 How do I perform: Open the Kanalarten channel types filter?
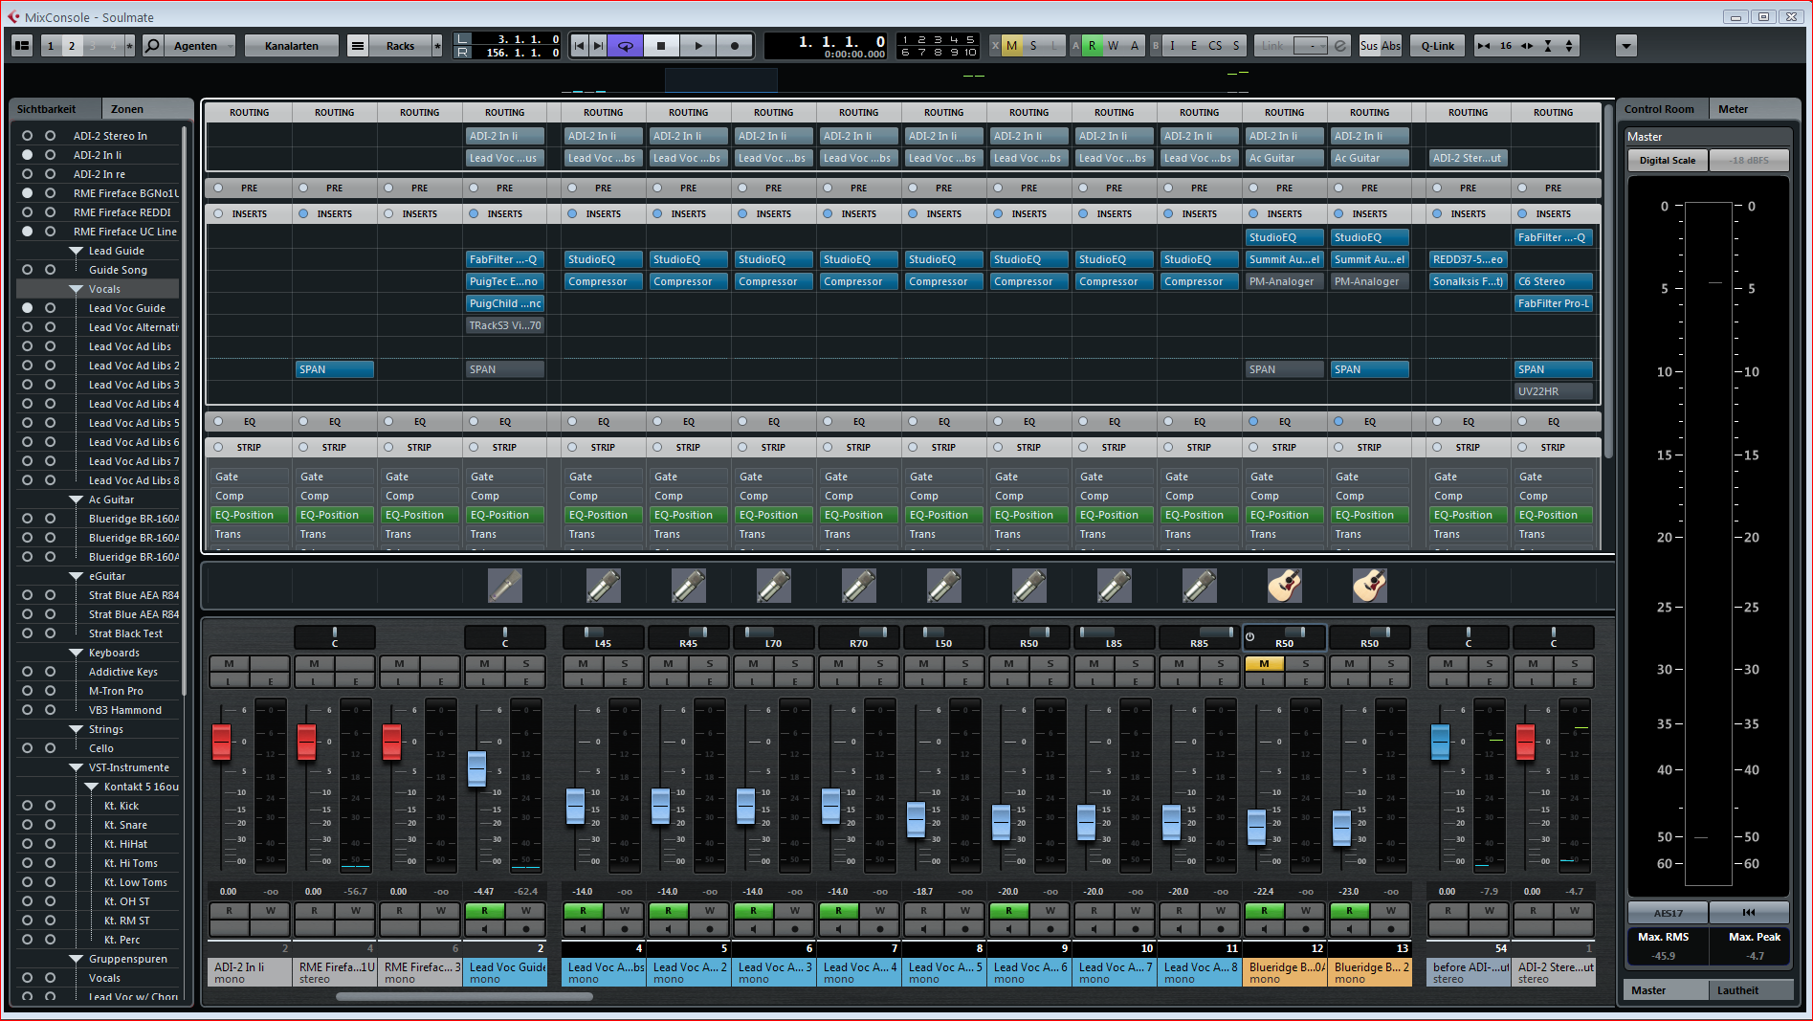[x=292, y=46]
